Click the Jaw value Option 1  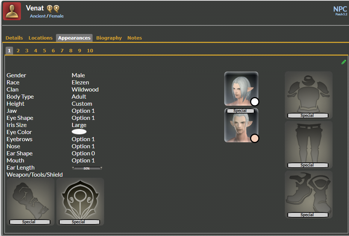point(83,111)
